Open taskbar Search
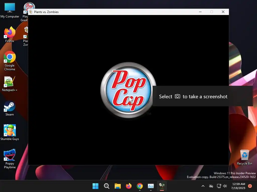 tap(106, 186)
